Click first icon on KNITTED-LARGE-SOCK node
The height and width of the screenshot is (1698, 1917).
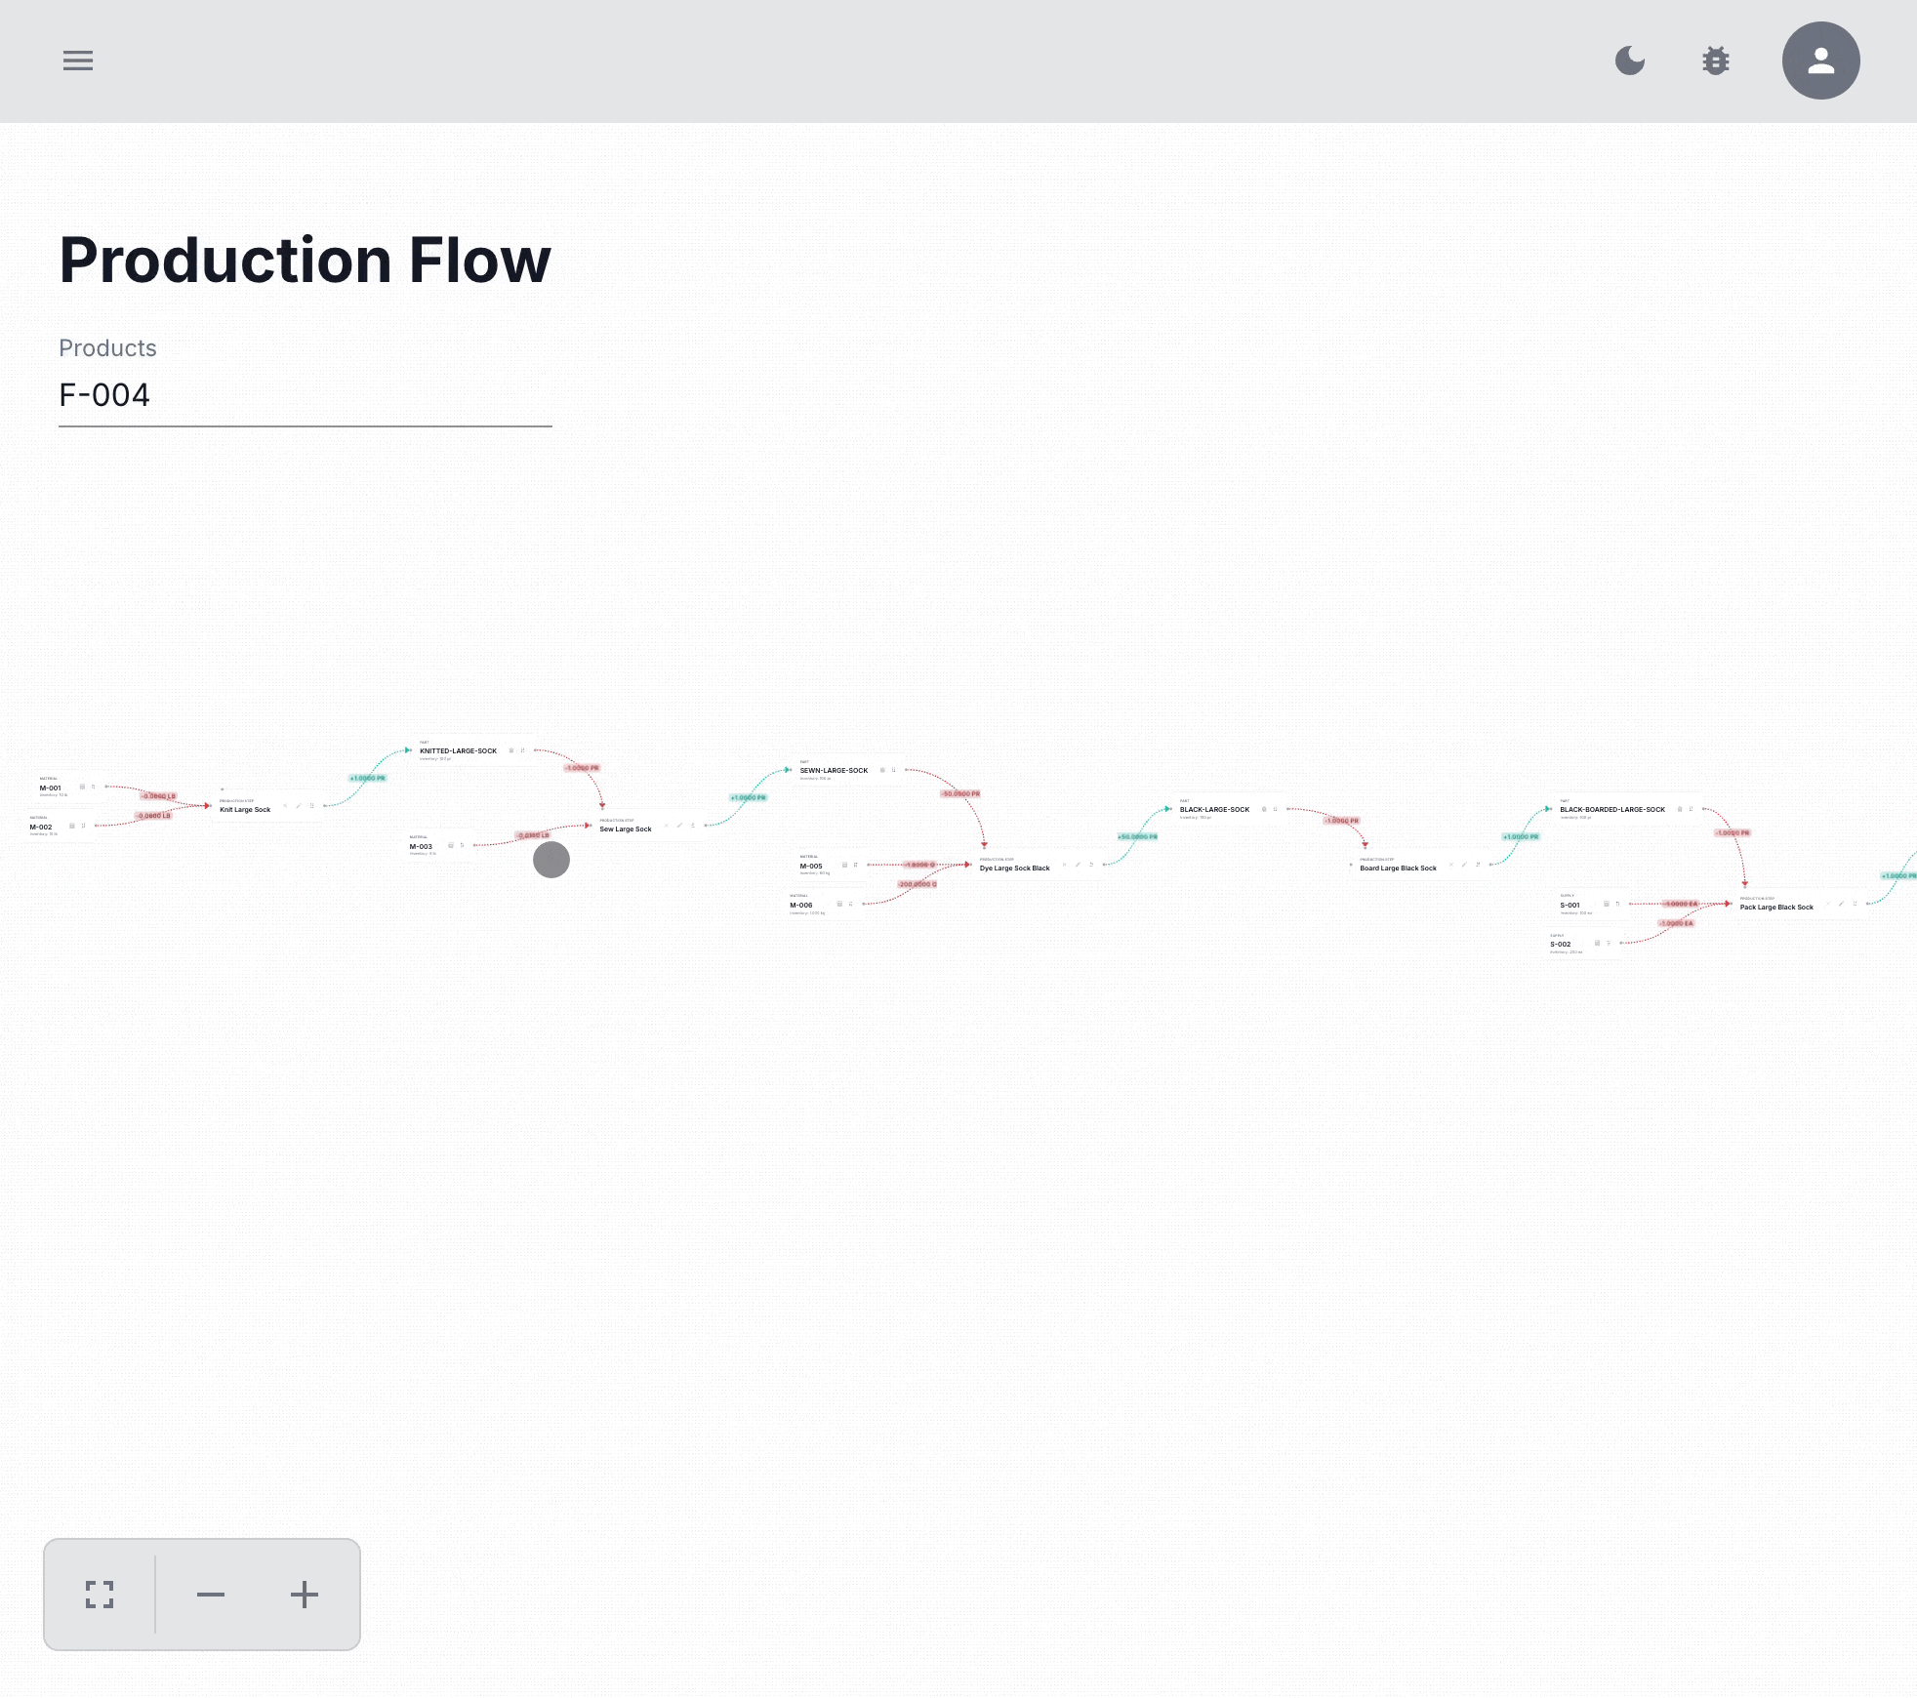click(510, 750)
